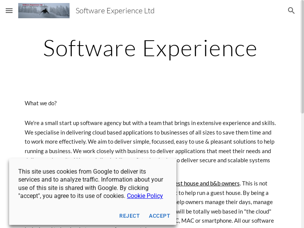Open the hamburger navigation menu
Viewport: 304px width, 228px height.
9,11
